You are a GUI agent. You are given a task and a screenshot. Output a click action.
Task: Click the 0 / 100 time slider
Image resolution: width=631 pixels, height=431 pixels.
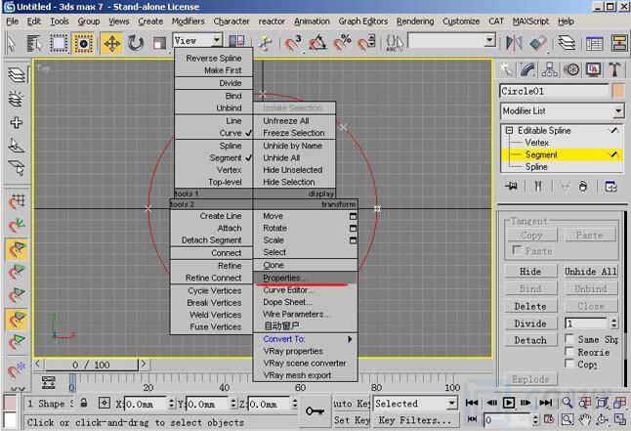[x=92, y=365]
